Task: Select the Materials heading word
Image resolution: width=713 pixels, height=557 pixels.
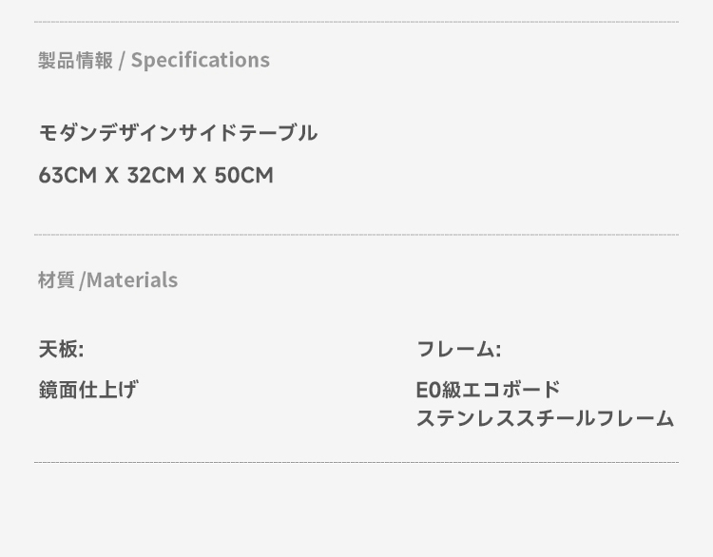Action: [132, 280]
